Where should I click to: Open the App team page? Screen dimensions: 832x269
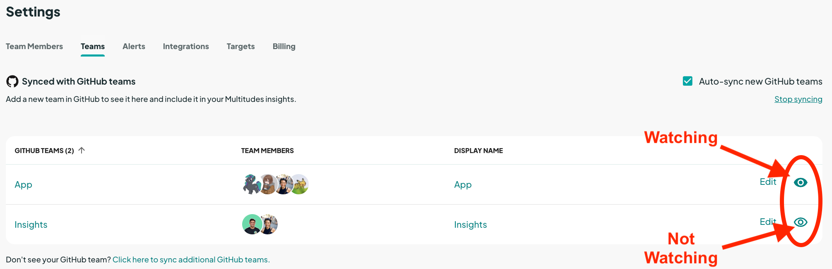pos(23,184)
